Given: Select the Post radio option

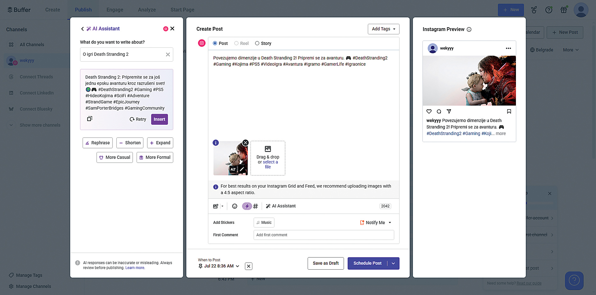Looking at the screenshot, I should coord(215,43).
